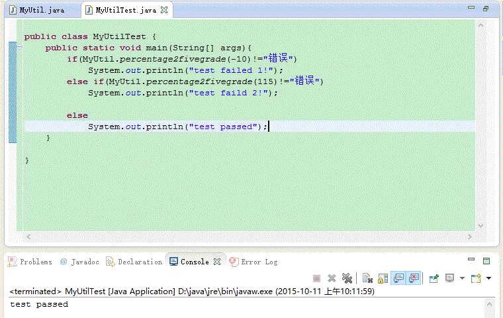Toggle show console on standard output

[x=398, y=278]
